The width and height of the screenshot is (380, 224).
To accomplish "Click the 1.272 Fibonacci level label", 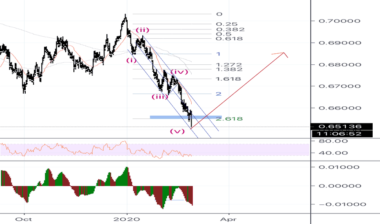I will [x=229, y=65].
